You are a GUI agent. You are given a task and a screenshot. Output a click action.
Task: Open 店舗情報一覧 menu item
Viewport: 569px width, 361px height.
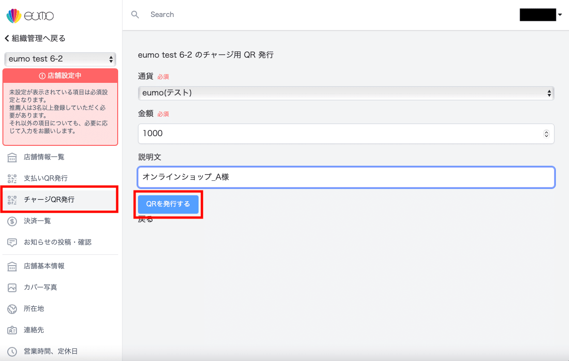pyautogui.click(x=60, y=157)
